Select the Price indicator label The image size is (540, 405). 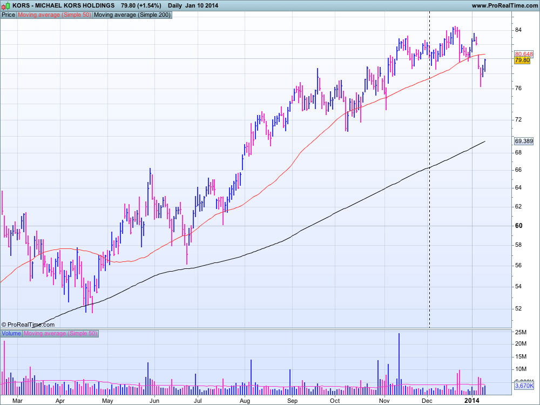pos(8,15)
